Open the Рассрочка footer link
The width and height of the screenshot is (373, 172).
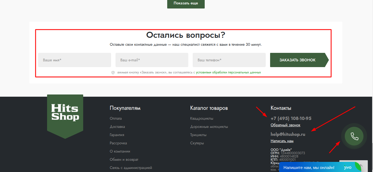click(x=118, y=143)
